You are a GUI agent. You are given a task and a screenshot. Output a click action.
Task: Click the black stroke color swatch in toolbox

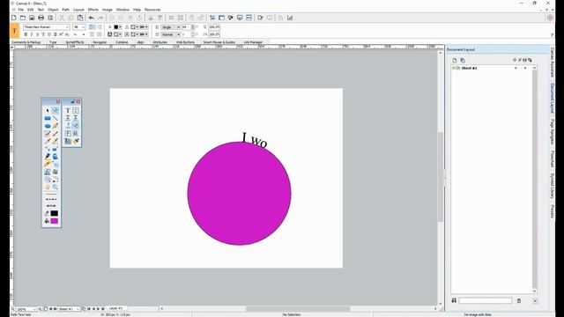point(55,213)
